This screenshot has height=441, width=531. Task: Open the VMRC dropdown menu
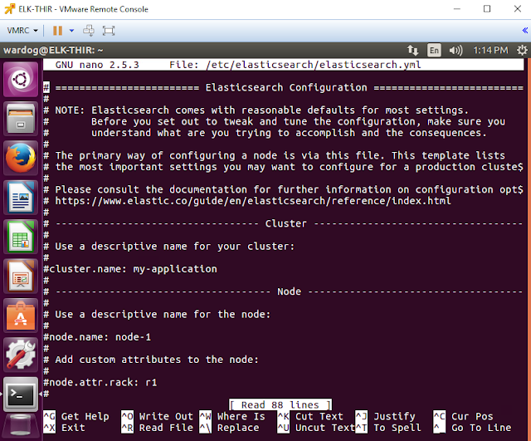pos(22,31)
